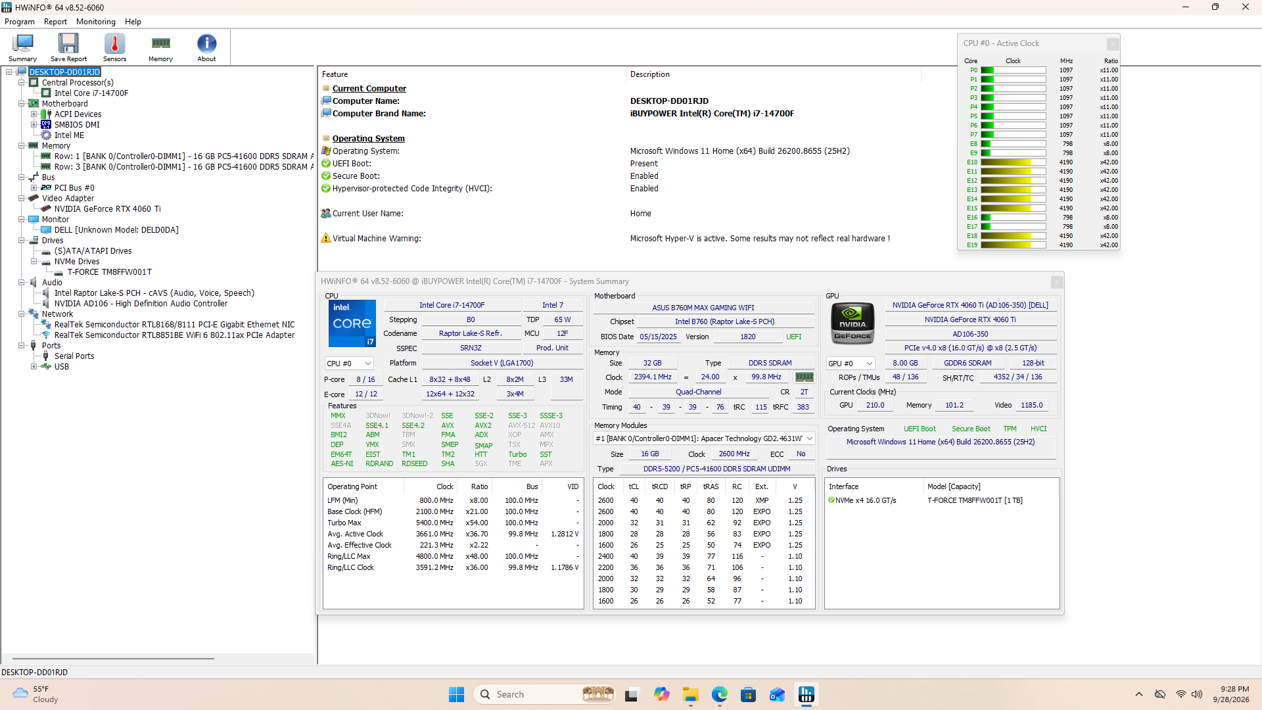
Task: Click the Current Computer heading link
Action: 369,88
